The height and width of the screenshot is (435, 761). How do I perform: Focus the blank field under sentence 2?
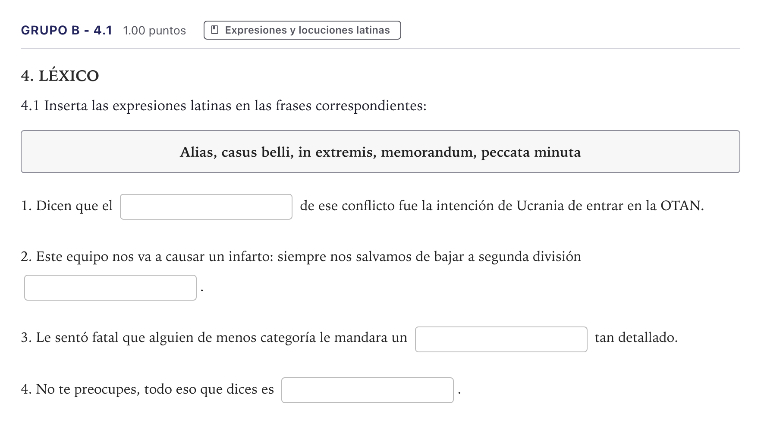point(110,288)
